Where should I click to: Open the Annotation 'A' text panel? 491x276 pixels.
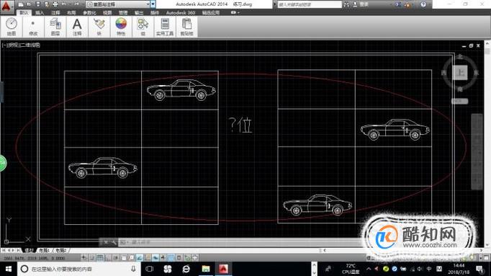click(x=77, y=27)
